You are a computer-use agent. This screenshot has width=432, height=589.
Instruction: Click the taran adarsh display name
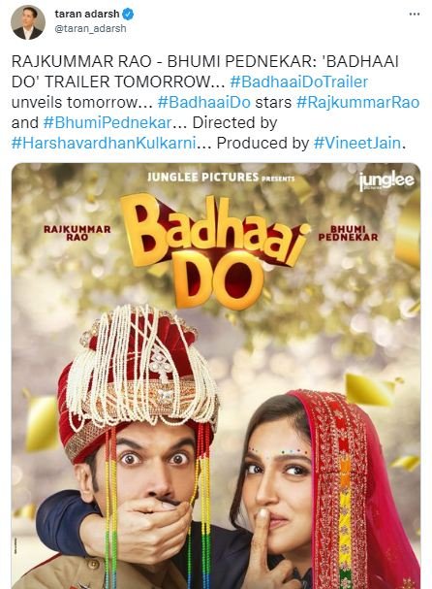point(87,14)
